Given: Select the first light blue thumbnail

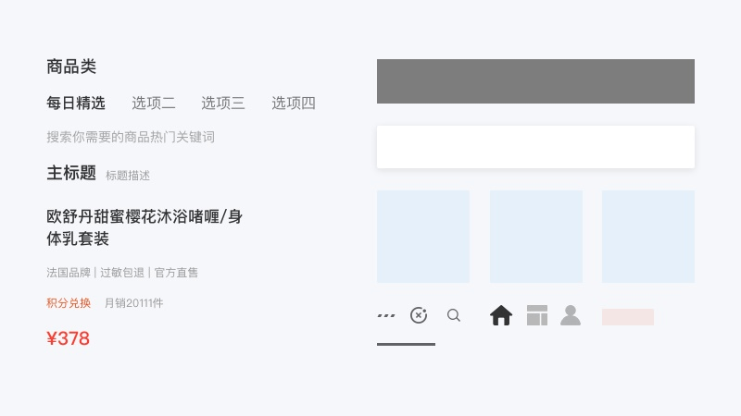Looking at the screenshot, I should (423, 237).
